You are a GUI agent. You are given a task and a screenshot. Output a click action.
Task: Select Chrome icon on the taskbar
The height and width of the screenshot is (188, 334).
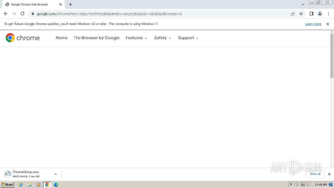coord(47,185)
